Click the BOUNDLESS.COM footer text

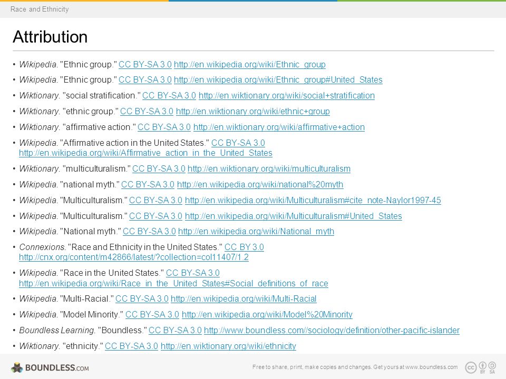[57, 368]
